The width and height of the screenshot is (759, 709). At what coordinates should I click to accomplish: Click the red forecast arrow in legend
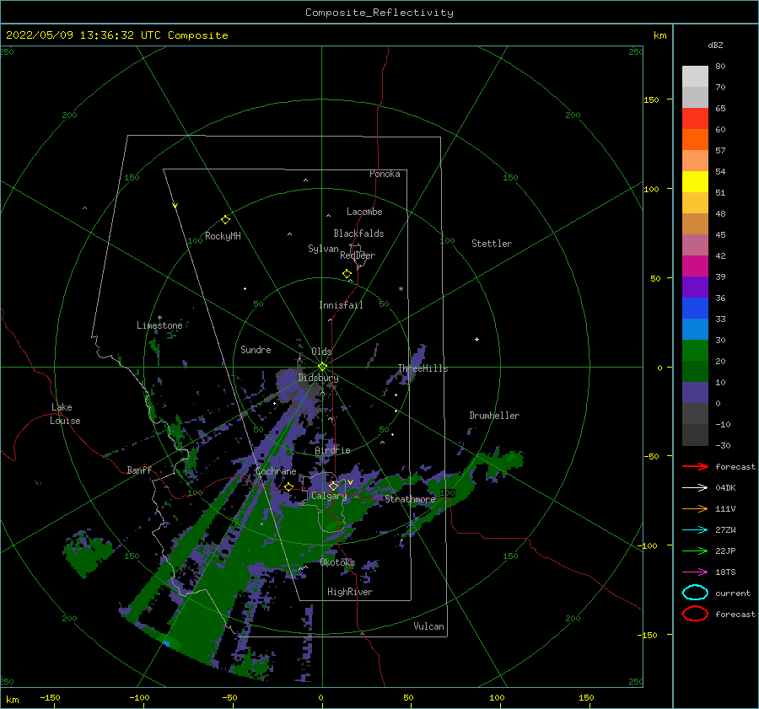(x=695, y=466)
